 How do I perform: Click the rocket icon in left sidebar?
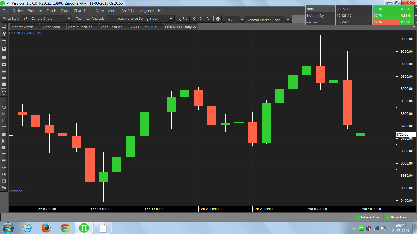coord(4,34)
